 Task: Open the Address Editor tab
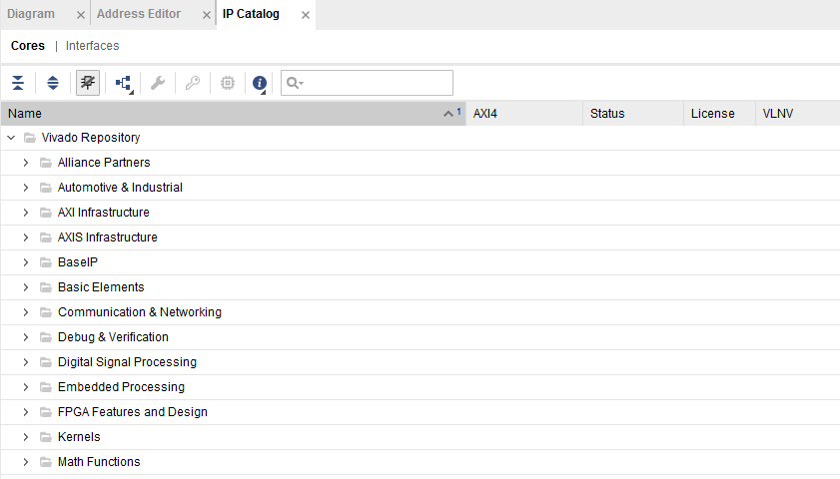point(139,14)
